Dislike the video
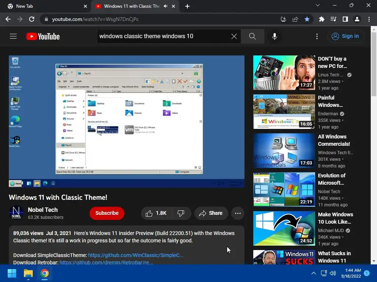This screenshot has height=282, width=377. pos(181,213)
